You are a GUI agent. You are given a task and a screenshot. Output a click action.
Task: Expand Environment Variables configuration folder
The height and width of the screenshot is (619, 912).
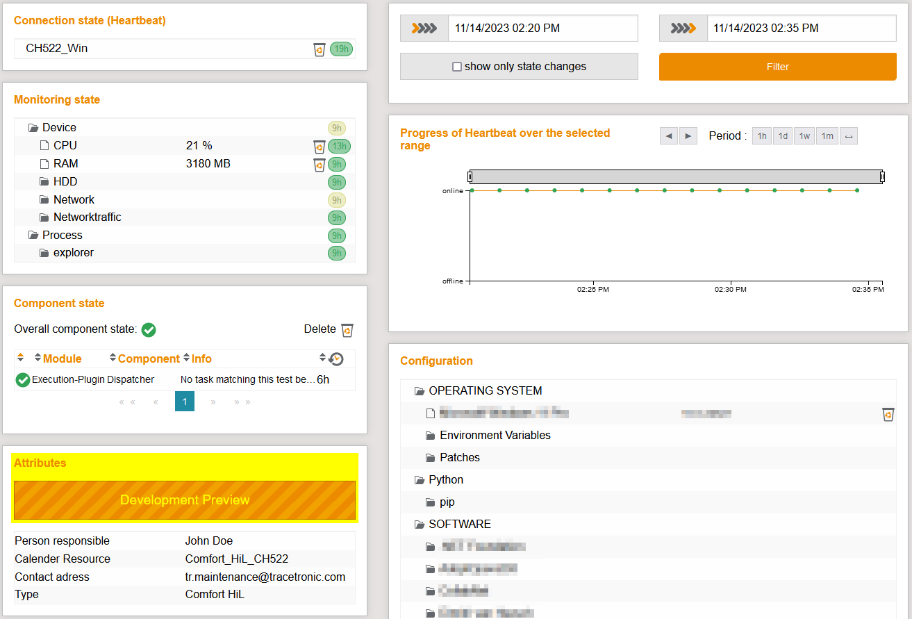pyautogui.click(x=431, y=436)
